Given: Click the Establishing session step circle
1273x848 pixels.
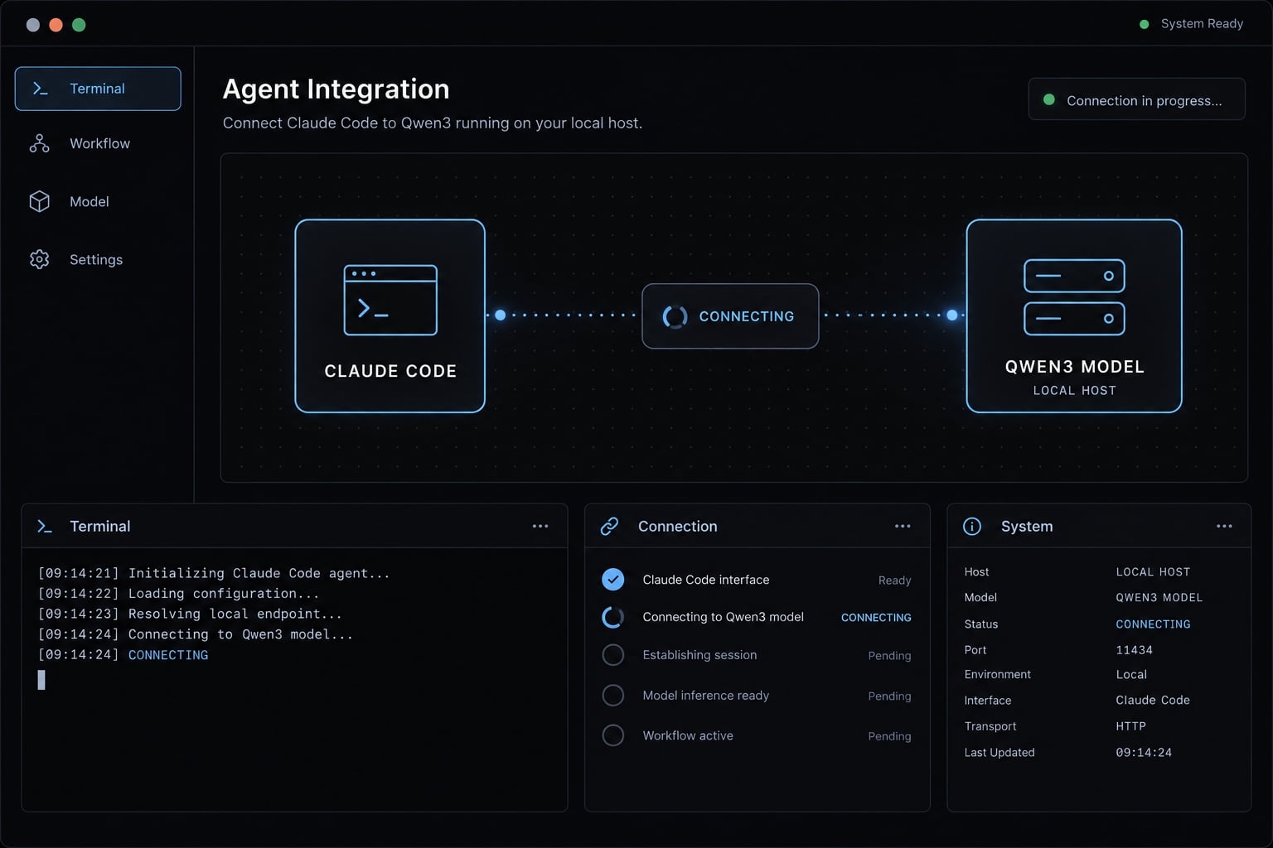Looking at the screenshot, I should [x=612, y=655].
